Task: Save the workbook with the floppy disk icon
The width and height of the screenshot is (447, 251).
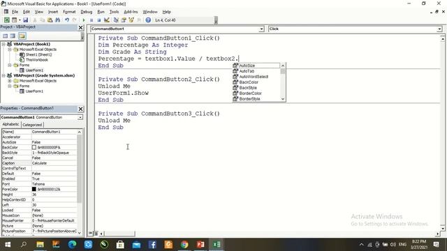Action: [x=25, y=20]
